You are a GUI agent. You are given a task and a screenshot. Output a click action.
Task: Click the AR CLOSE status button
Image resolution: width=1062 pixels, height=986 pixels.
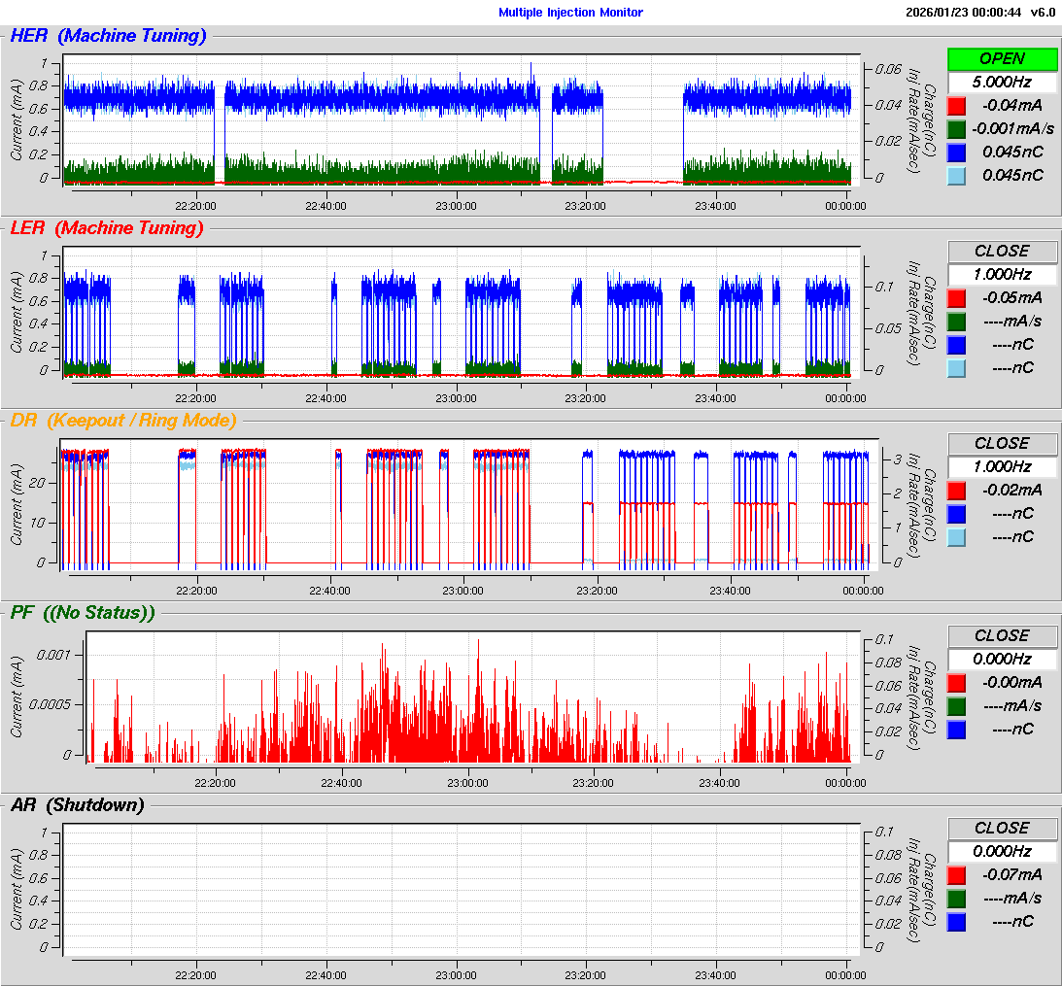[1002, 829]
